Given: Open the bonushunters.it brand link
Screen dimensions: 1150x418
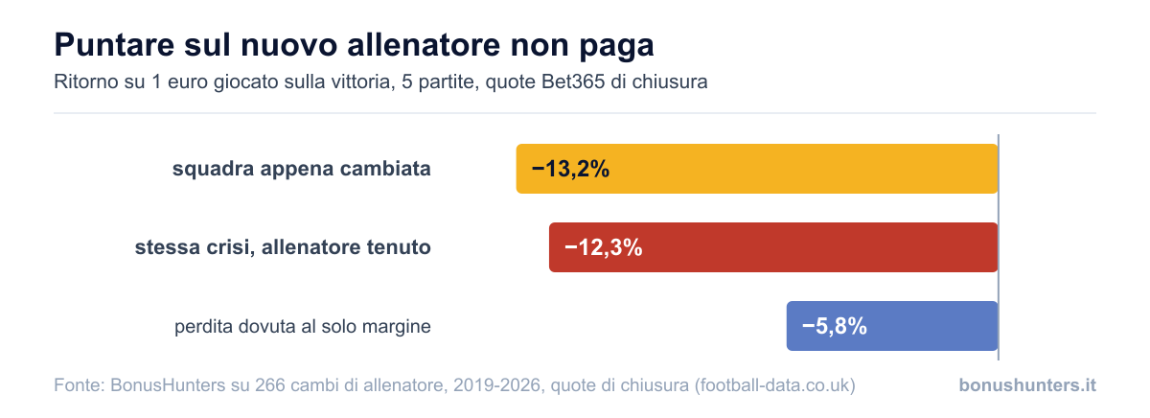Looking at the screenshot, I should [1027, 385].
